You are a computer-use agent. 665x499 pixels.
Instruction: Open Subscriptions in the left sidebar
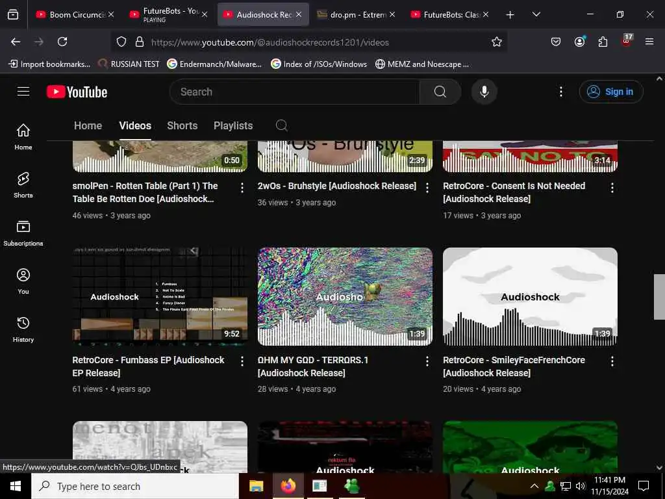pos(23,233)
